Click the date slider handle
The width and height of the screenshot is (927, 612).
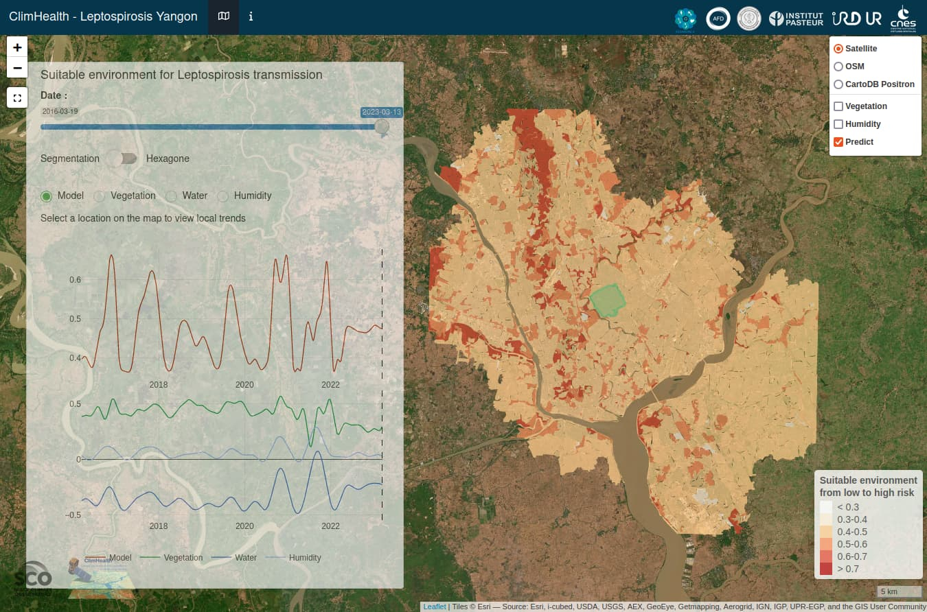(382, 127)
